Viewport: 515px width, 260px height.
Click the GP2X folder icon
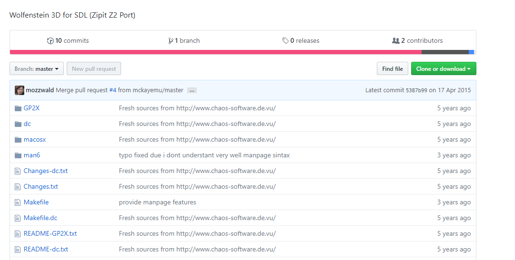tap(18, 108)
